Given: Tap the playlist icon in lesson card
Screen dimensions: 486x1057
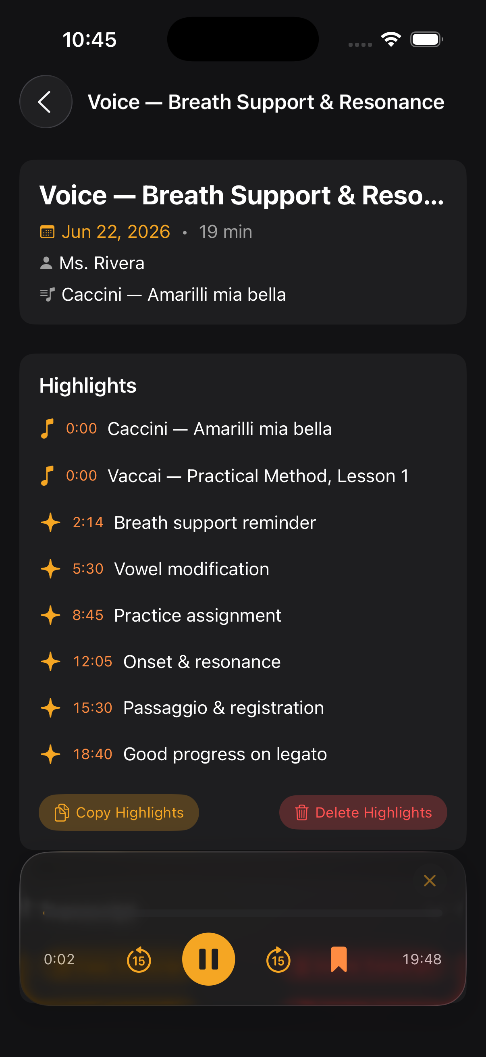Looking at the screenshot, I should (48, 294).
